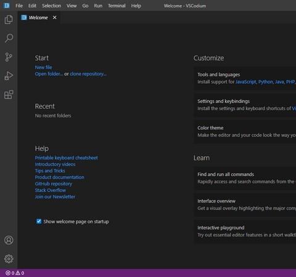Open the File menu

19,6
